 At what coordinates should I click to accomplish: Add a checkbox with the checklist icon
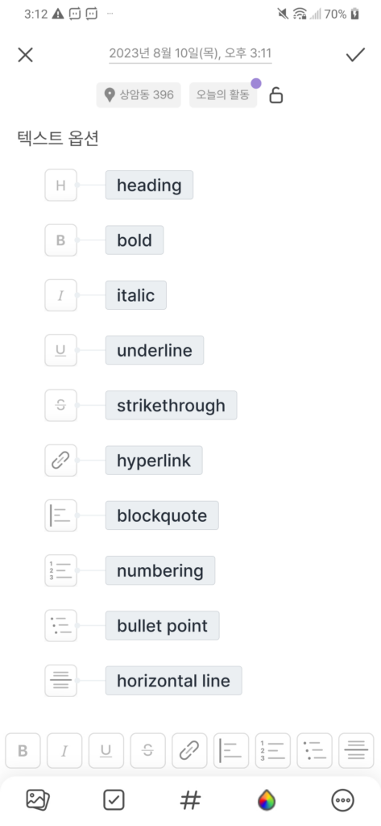[114, 801]
